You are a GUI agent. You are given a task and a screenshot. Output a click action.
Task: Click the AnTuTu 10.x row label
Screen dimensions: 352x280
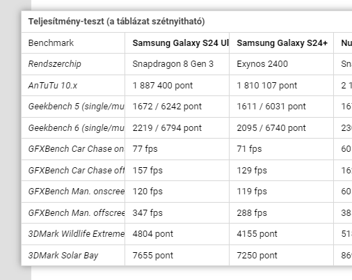53,86
